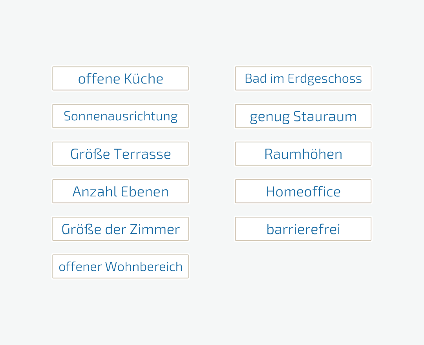This screenshot has height=345, width=424.
Task: Tap the ground floor bathroom box
Action: [x=303, y=78]
